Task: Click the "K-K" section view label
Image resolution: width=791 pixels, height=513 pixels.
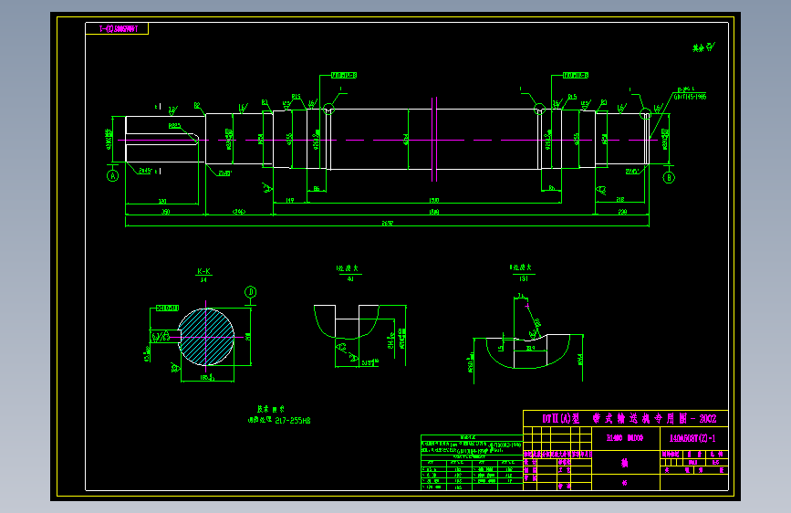Action: [x=203, y=271]
